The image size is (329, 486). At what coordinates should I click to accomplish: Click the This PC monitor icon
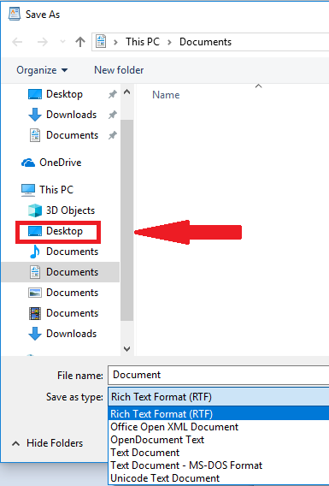pyautogui.click(x=28, y=190)
